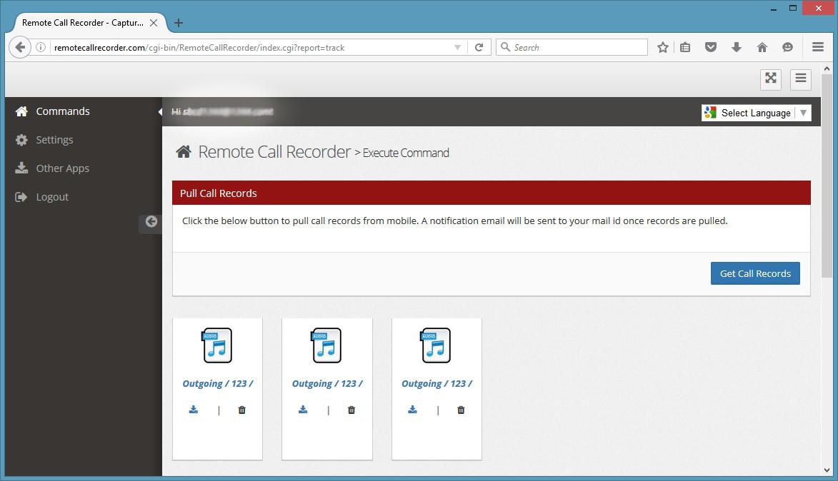Reload the page with the refresh icon

point(479,47)
